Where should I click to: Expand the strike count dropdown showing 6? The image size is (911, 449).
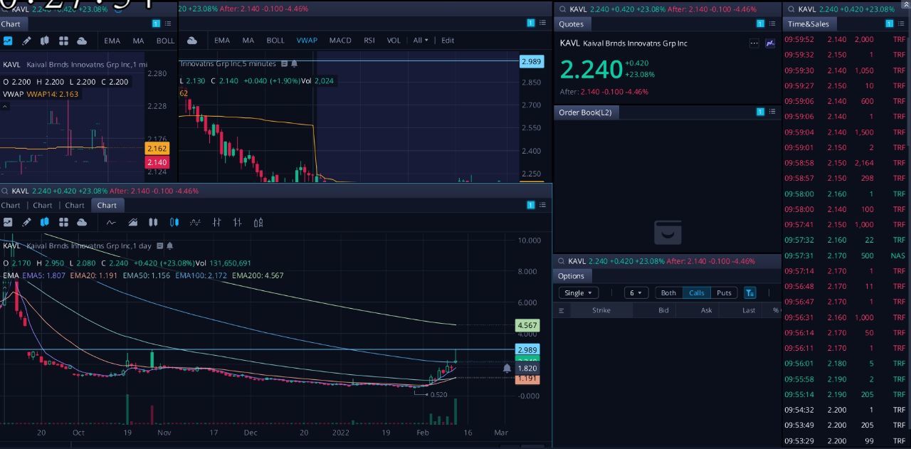636,292
